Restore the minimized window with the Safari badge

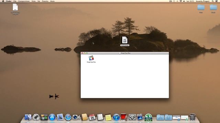pos(176,118)
